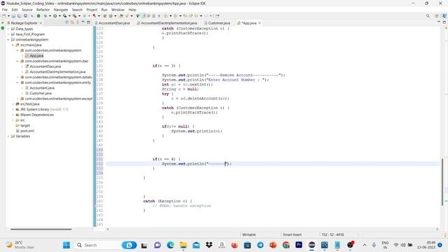Viewport: 448px width, 252px height.
Task: Open File Explorer from the taskbar
Action: click(x=183, y=245)
